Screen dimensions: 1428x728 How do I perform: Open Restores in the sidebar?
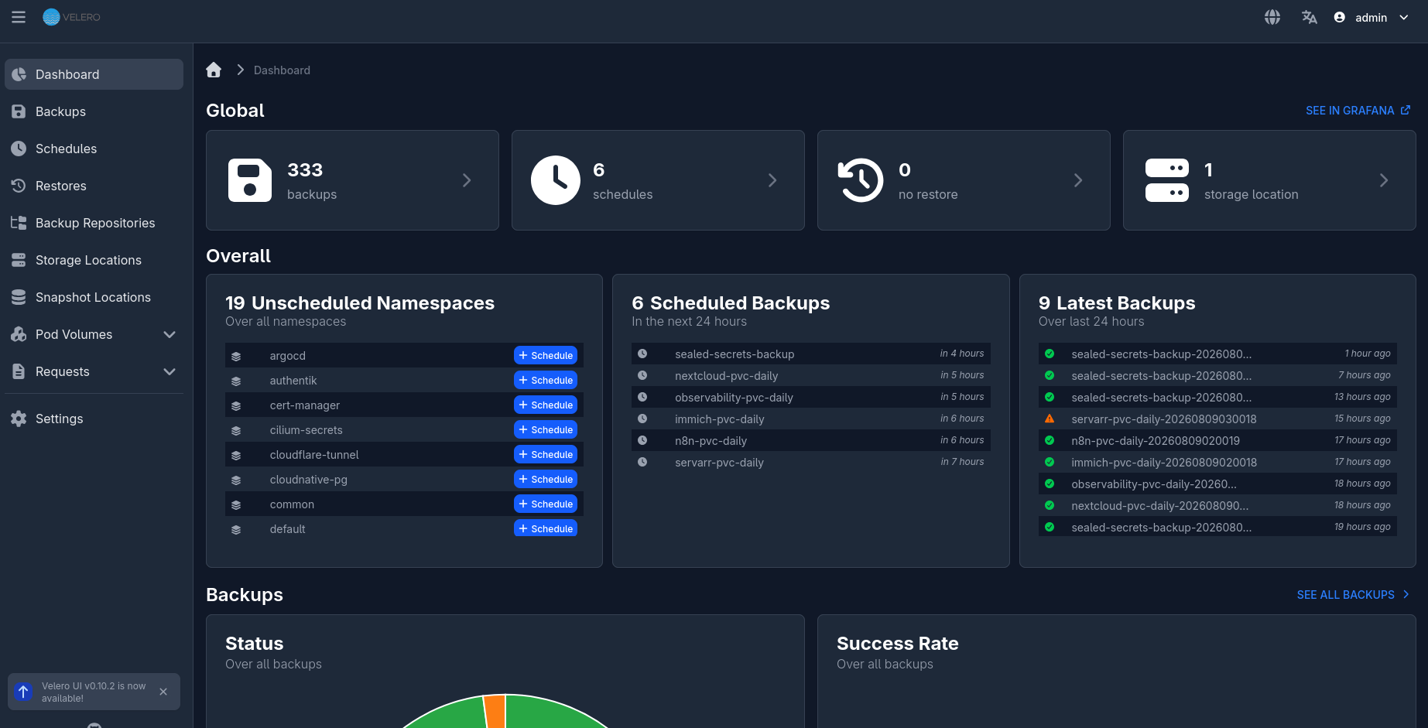(94, 186)
